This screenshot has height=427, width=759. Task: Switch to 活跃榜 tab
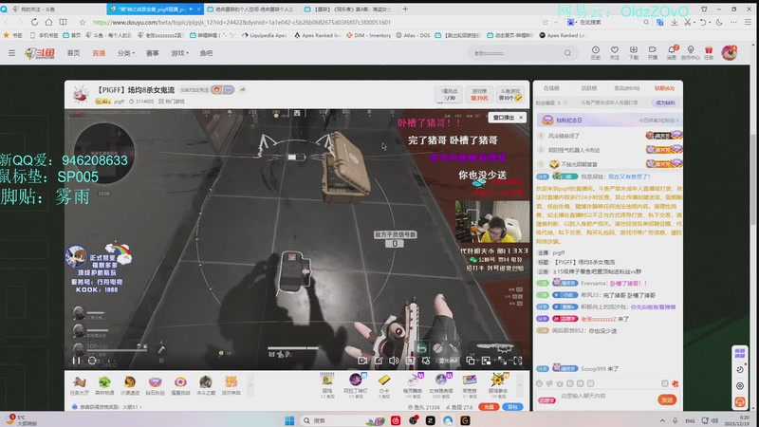(x=588, y=88)
